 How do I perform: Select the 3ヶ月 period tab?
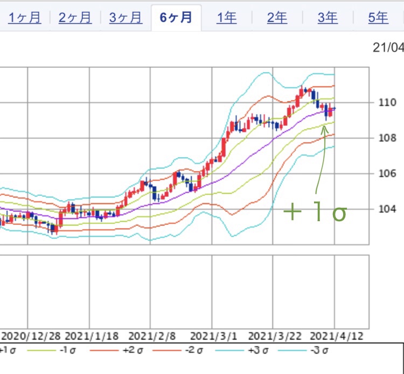126,18
